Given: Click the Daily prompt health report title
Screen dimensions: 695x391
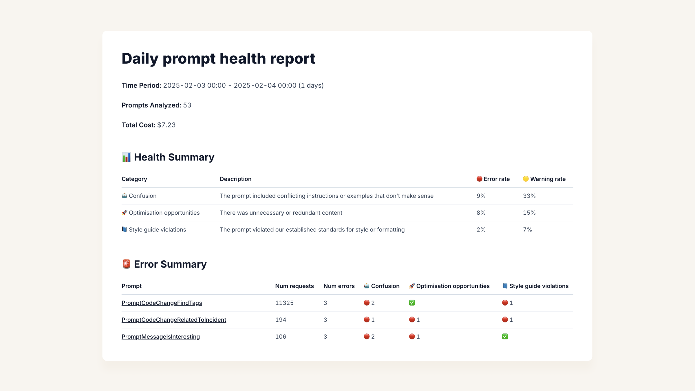Looking at the screenshot, I should click(x=218, y=58).
